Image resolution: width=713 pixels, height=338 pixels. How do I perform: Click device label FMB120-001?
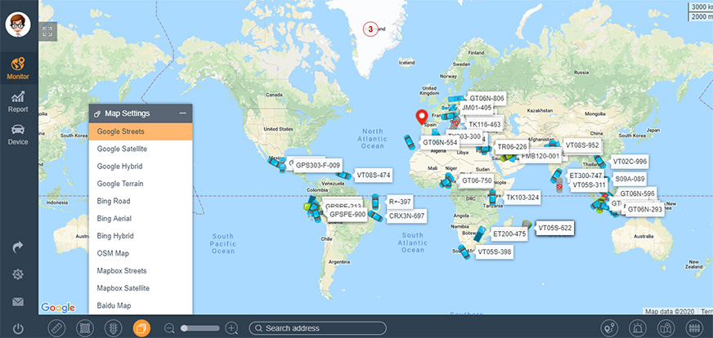click(x=540, y=157)
